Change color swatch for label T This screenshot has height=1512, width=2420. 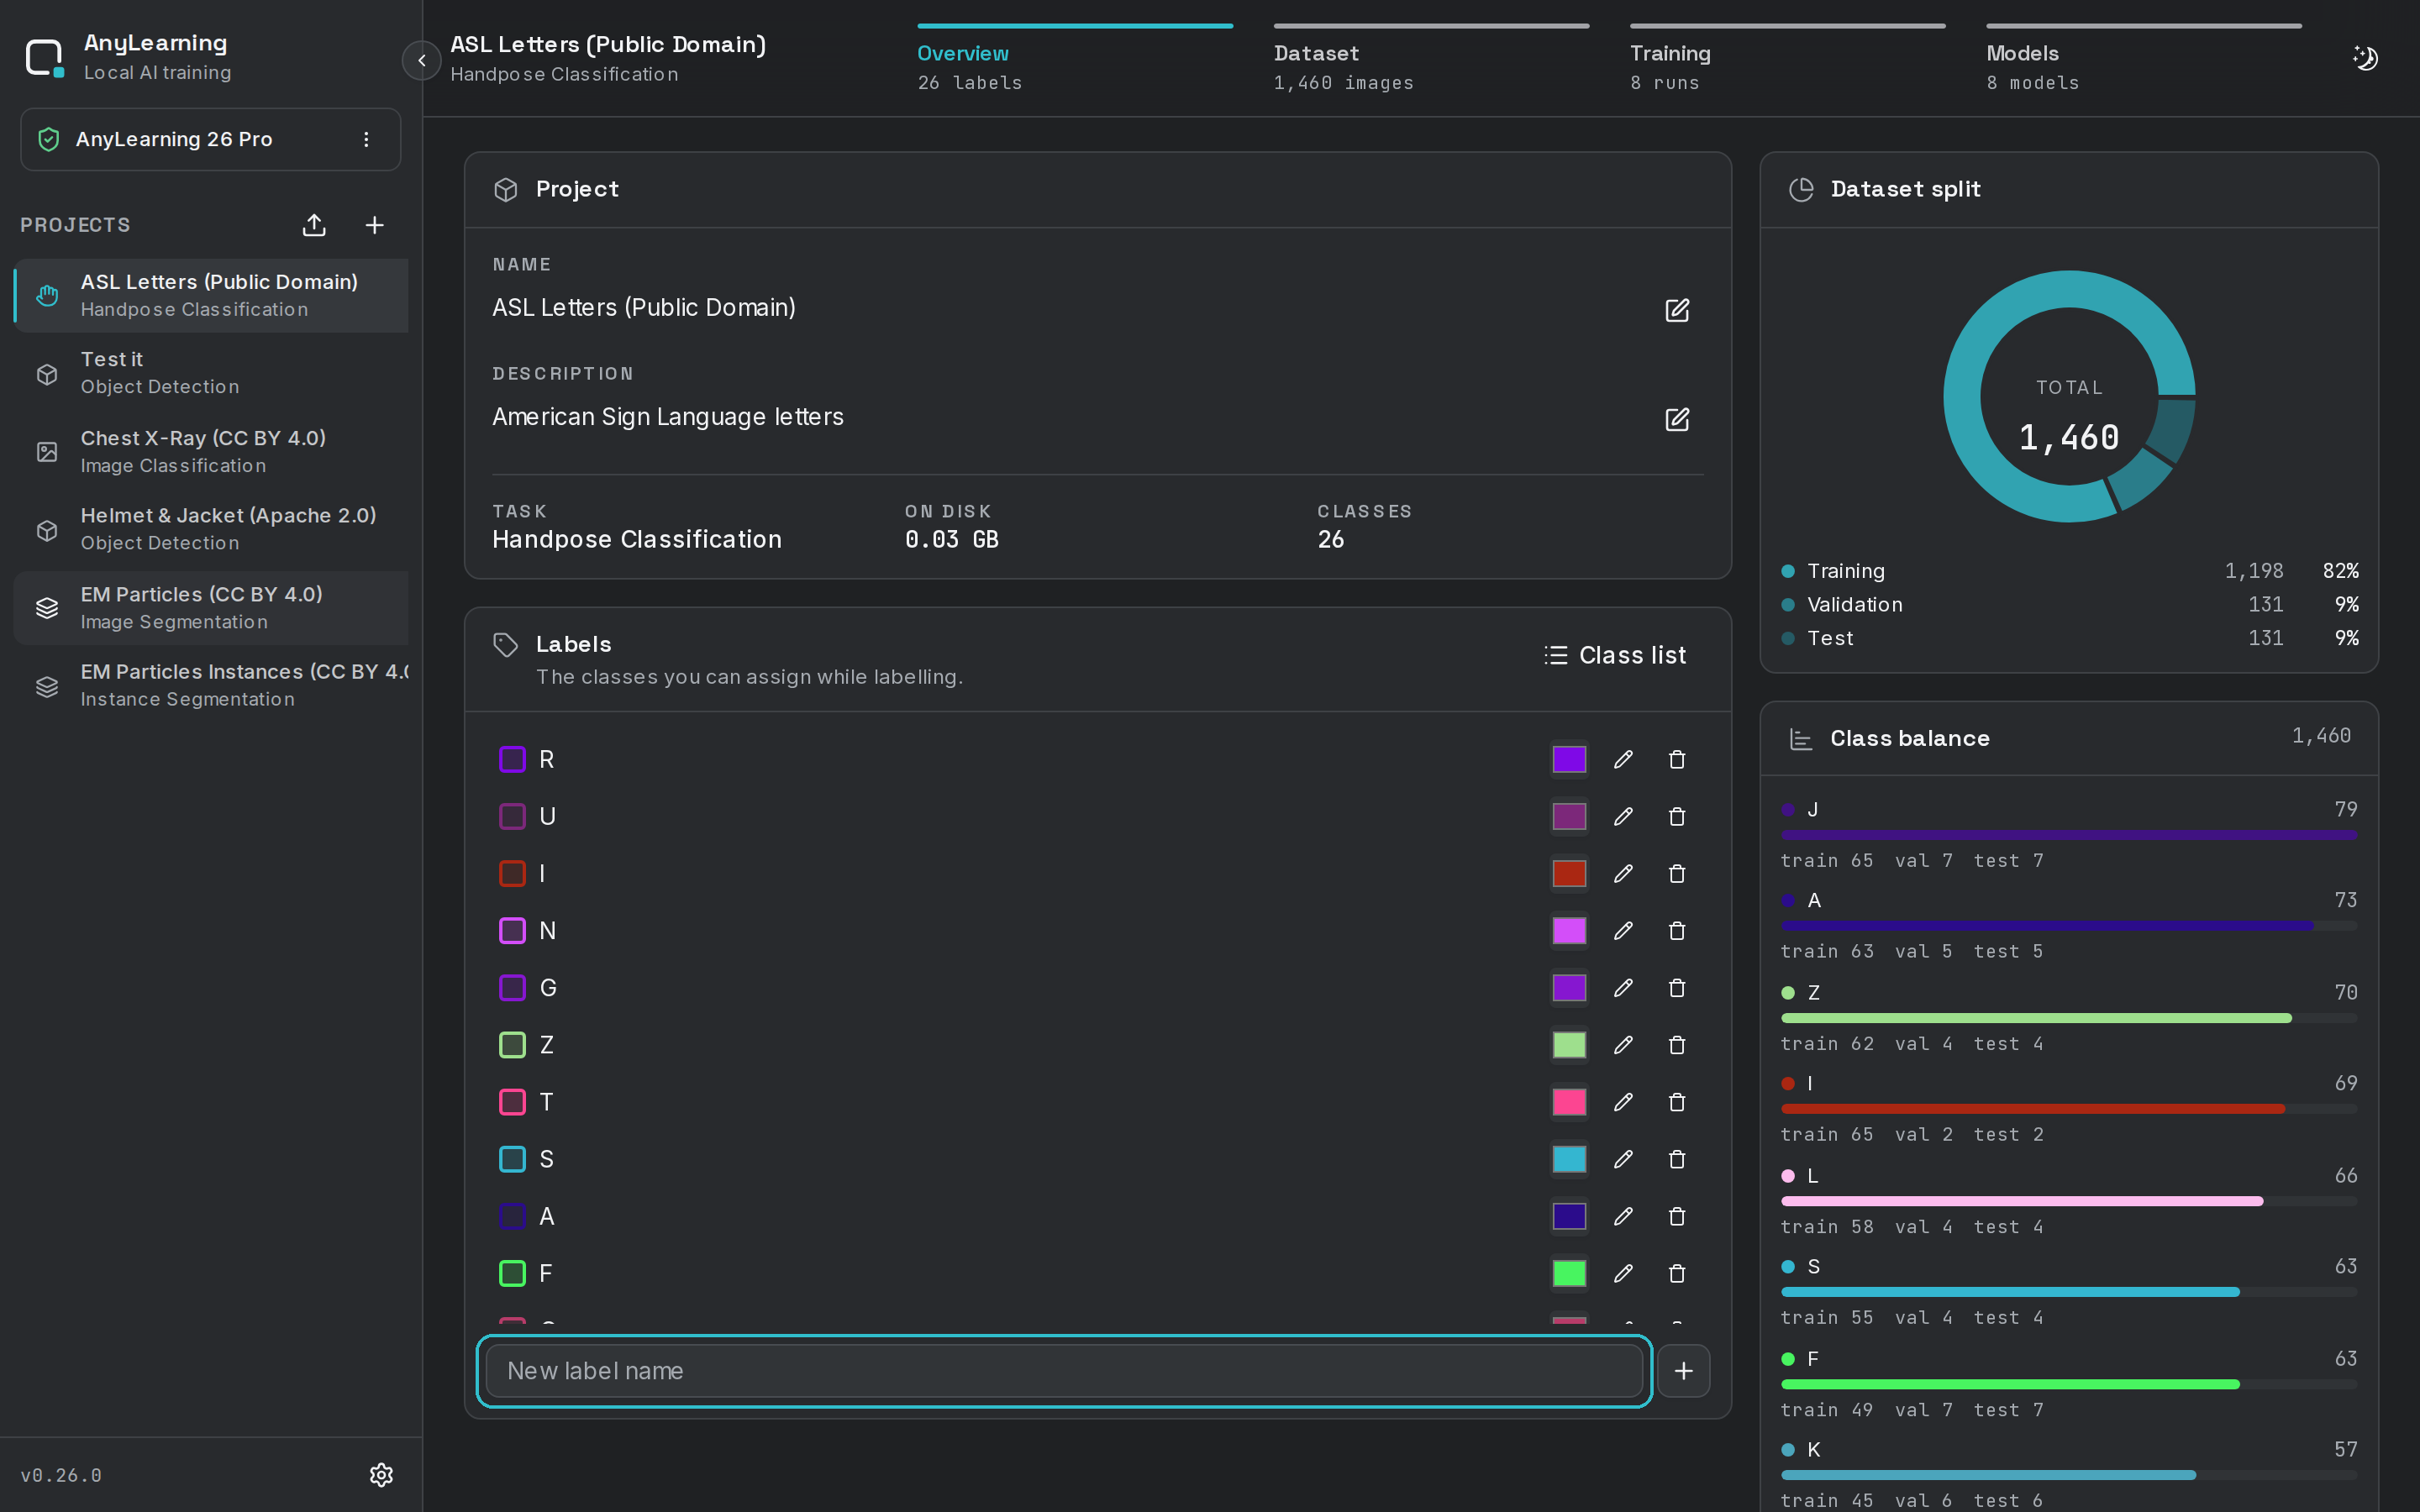(1569, 1102)
